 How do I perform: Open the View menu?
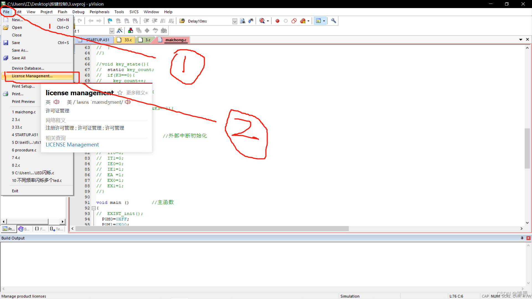(x=31, y=12)
